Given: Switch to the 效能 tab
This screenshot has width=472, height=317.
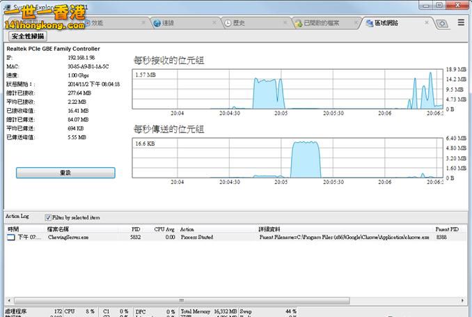Looking at the screenshot, I should pyautogui.click(x=97, y=23).
